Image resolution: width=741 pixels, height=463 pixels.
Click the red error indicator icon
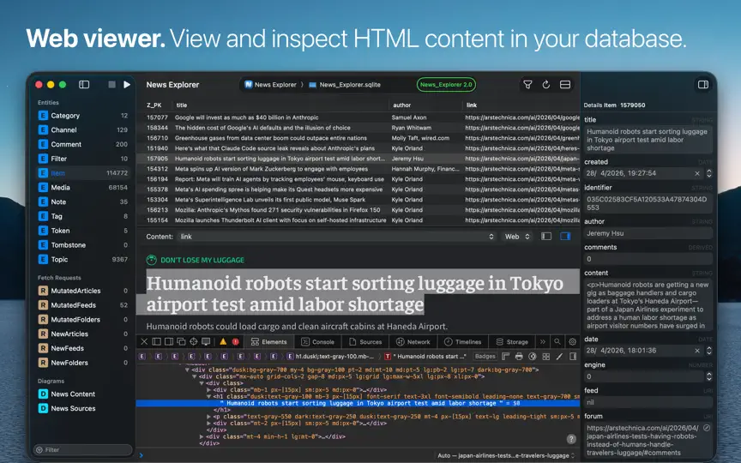click(235, 341)
